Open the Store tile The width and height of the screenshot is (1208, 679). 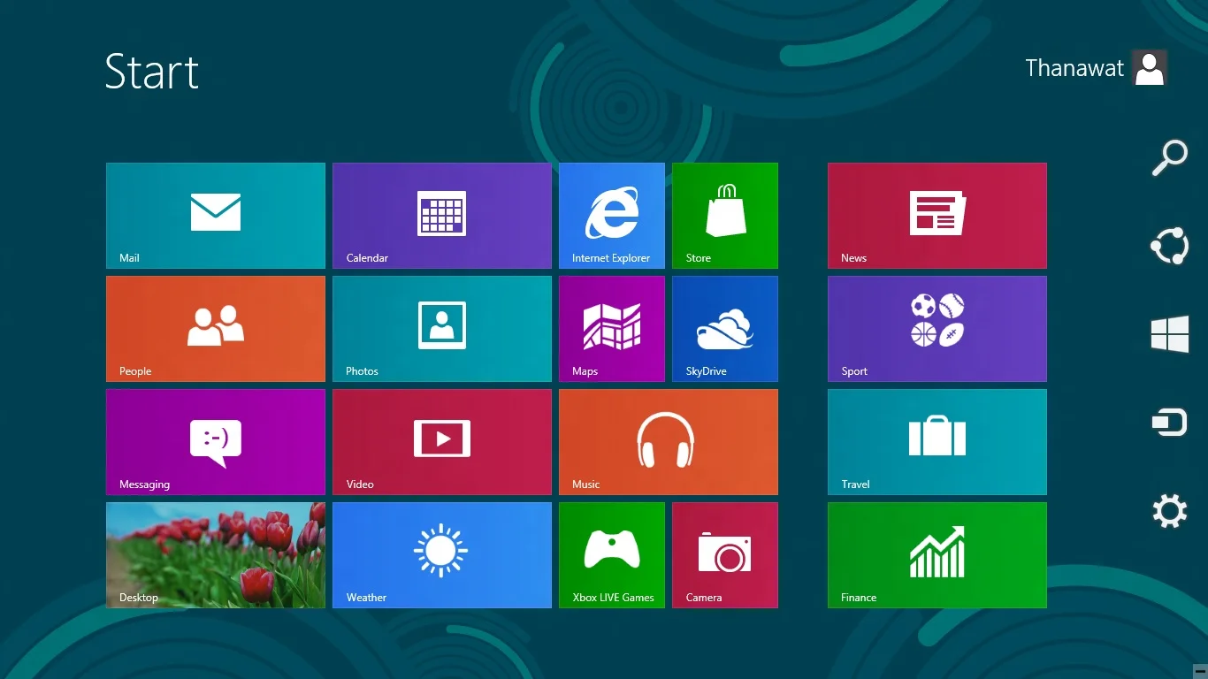click(725, 216)
